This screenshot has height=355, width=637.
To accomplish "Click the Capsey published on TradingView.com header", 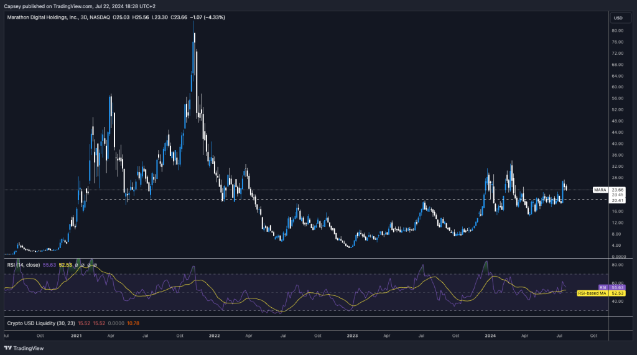I will 80,6.
